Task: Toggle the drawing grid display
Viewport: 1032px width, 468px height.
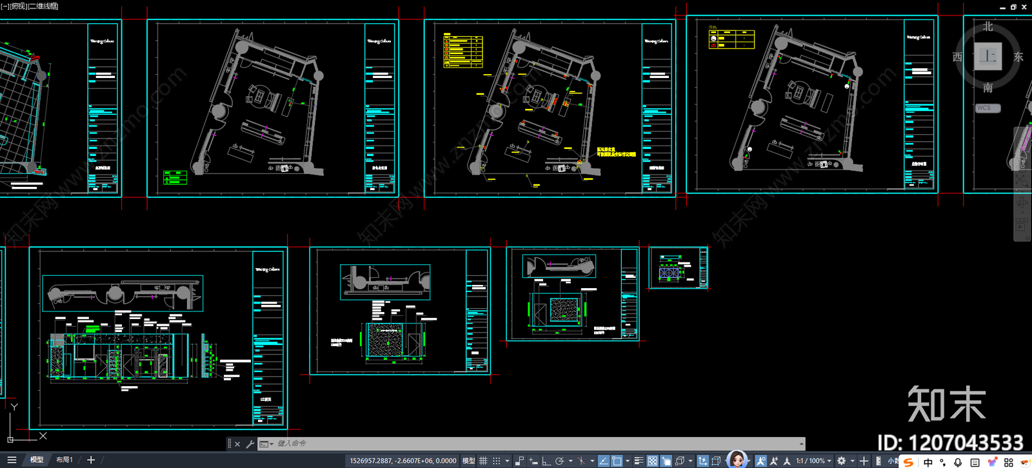Action: (x=483, y=461)
